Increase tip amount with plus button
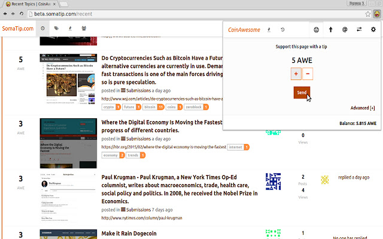The image size is (383, 239). pyautogui.click(x=296, y=73)
